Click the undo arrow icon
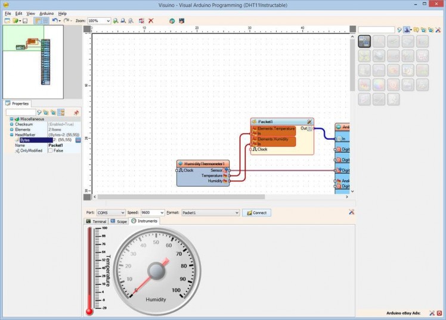 point(54,21)
